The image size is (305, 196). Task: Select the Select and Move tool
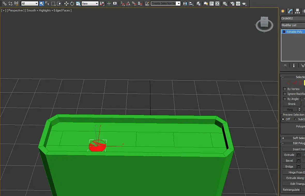(66, 4)
